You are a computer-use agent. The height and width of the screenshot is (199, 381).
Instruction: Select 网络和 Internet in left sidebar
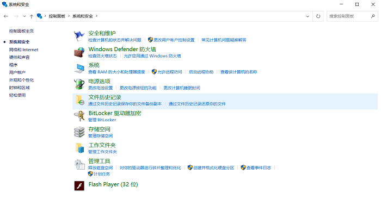coord(23,50)
